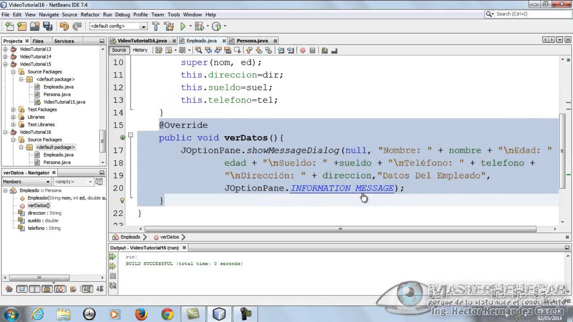573x322 pixels.
Task: Expand the VideoTutorial13 project node
Action: point(5,49)
